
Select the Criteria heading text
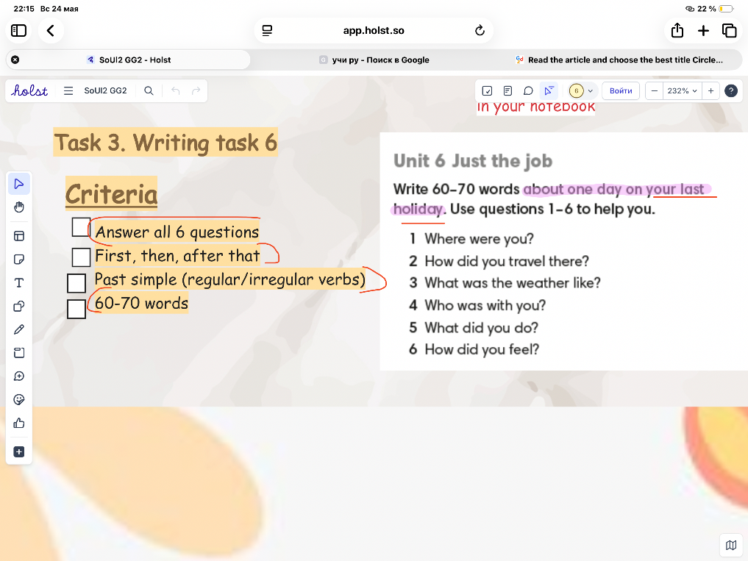click(112, 193)
